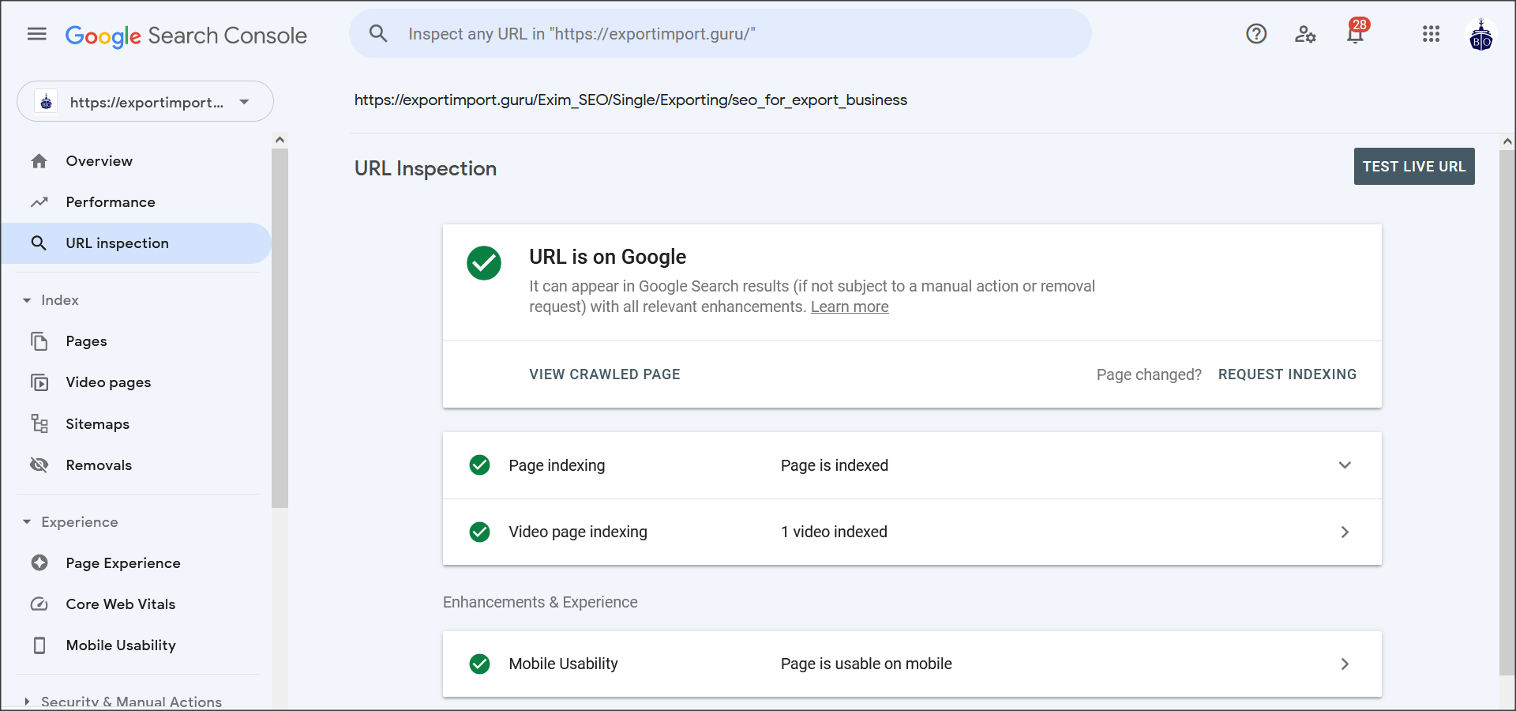Click green check beside Page indexing
Image resolution: width=1516 pixels, height=711 pixels.
point(480,465)
